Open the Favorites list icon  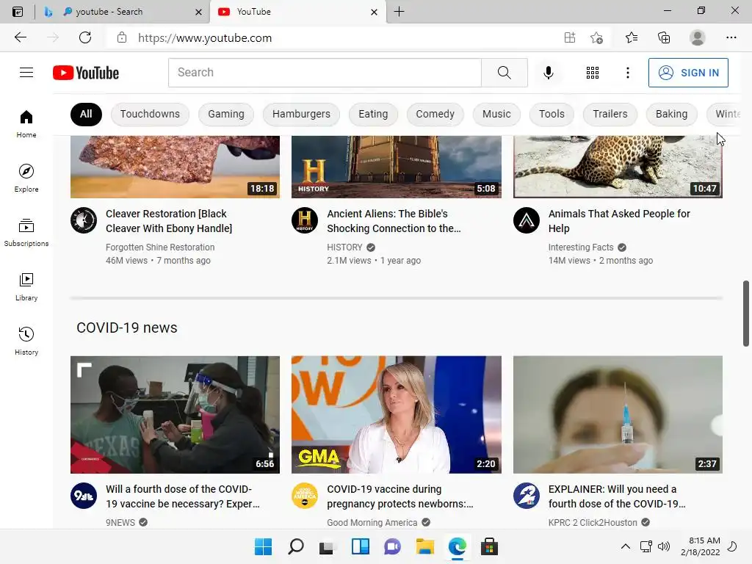tap(632, 37)
